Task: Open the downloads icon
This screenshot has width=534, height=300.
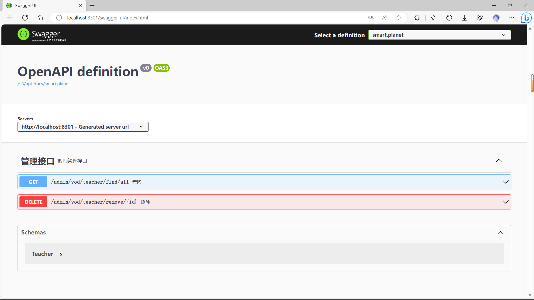Action: click(x=464, y=18)
